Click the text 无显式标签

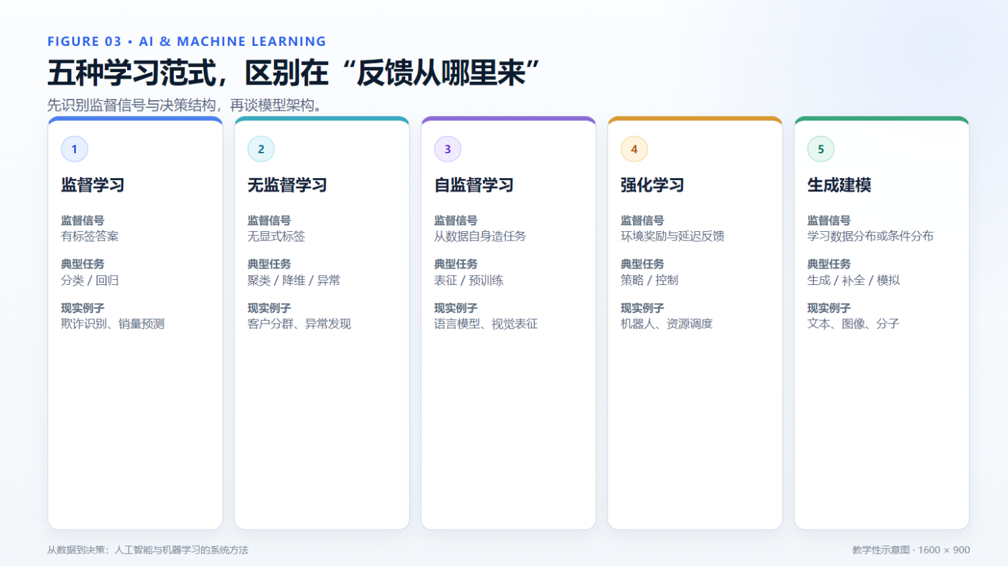[276, 236]
